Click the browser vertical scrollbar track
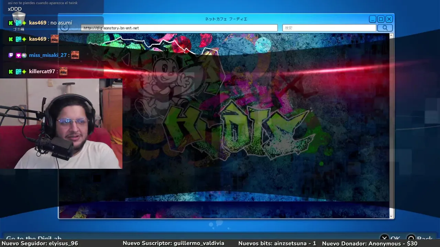The width and height of the screenshot is (440, 247). click(391, 126)
